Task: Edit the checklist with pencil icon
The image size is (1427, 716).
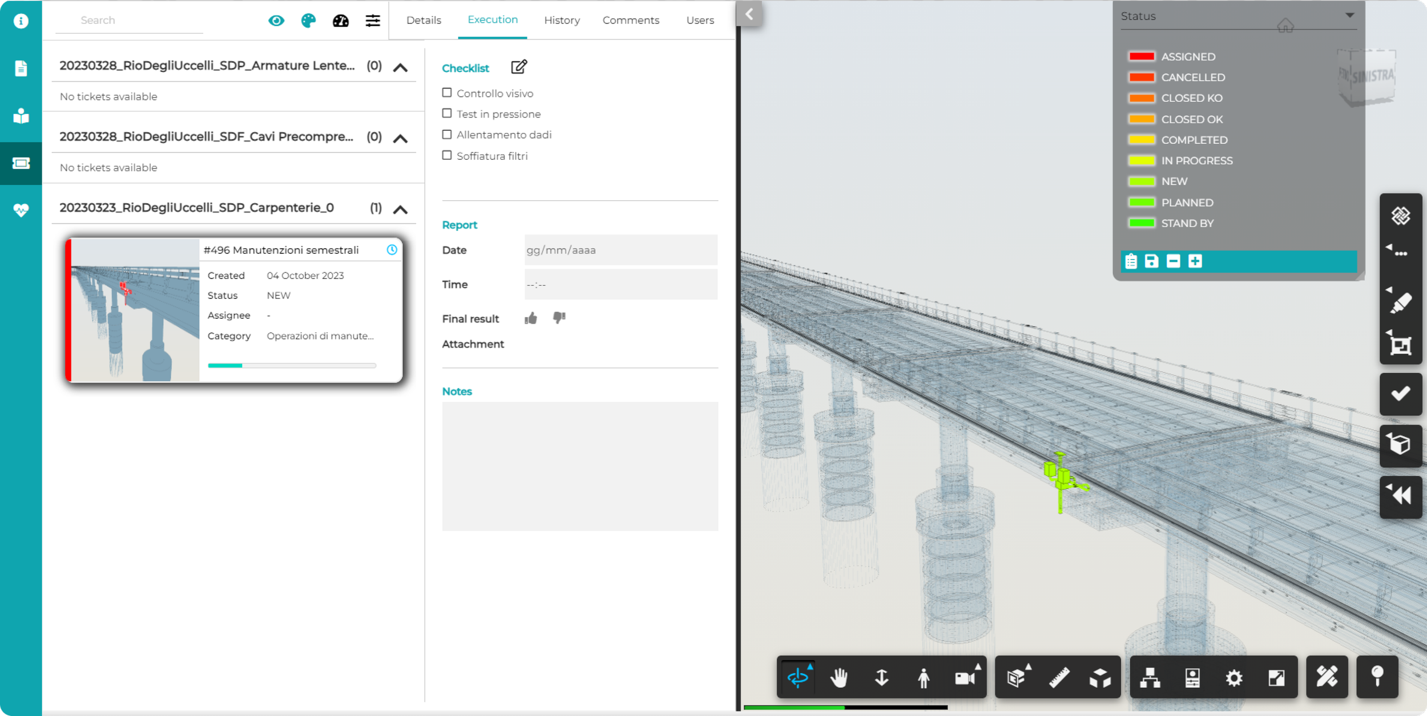Action: [519, 67]
